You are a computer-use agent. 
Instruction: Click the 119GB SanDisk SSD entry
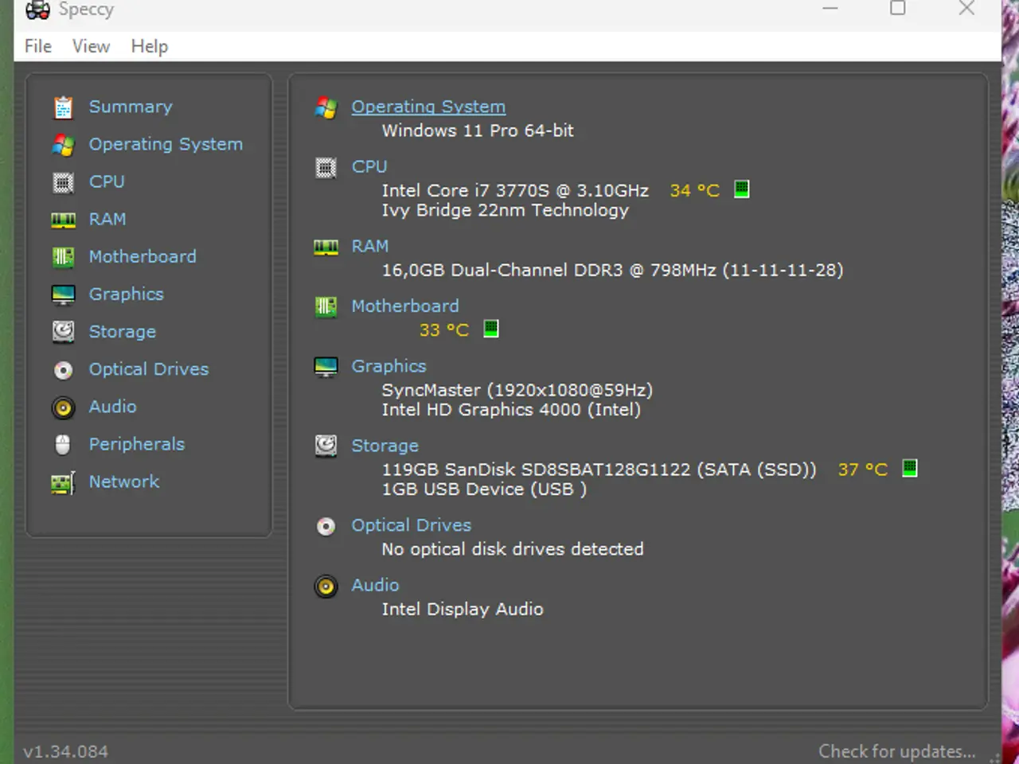(x=599, y=470)
